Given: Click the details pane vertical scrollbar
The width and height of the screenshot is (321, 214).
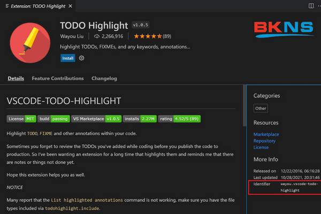Looking at the screenshot, I should click(244, 106).
